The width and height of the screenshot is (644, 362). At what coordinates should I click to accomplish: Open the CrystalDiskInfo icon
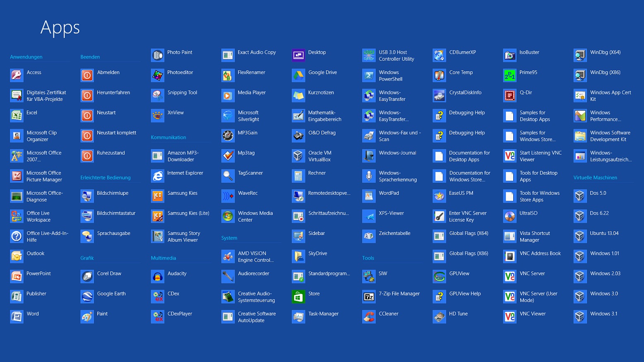(439, 96)
